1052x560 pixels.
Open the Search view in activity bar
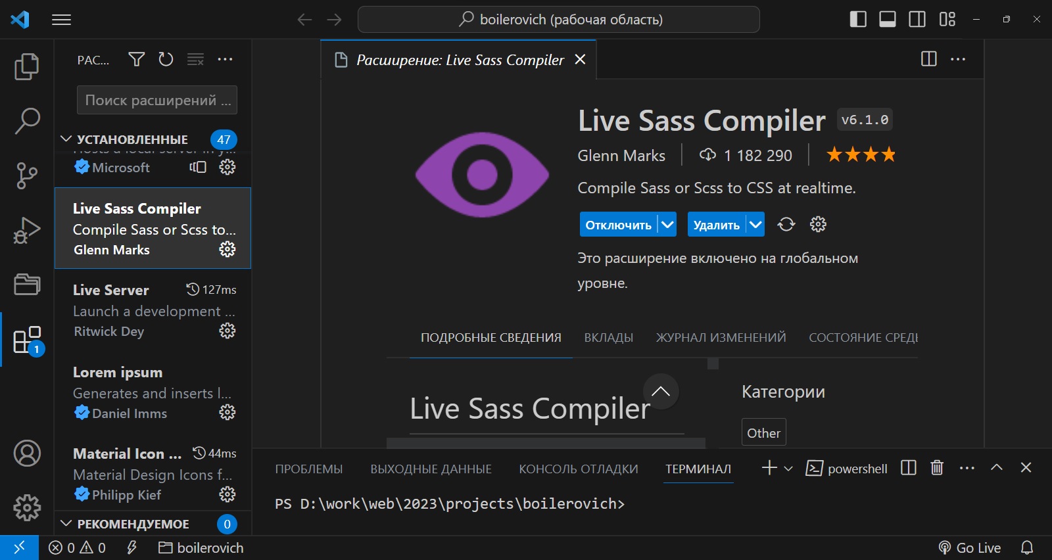pyautogui.click(x=27, y=121)
